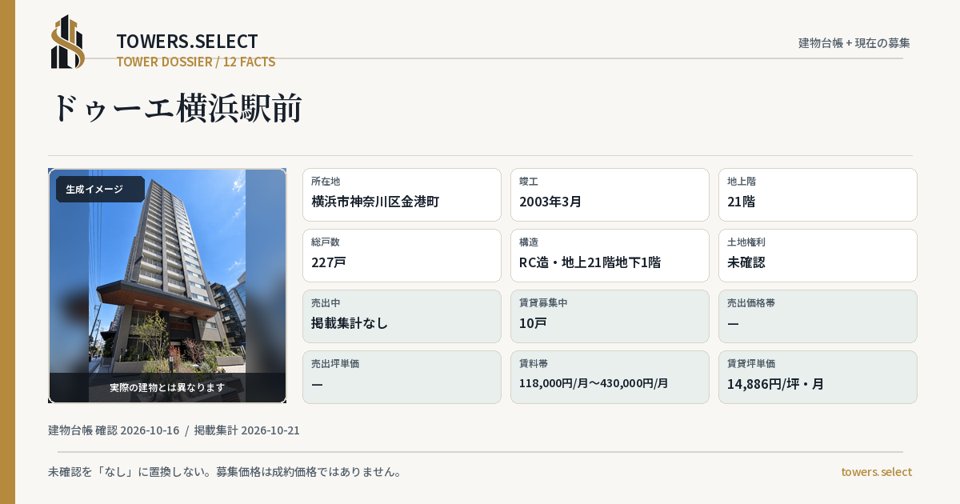The height and width of the screenshot is (504, 960).
Task: Select the 構造 RC造 card
Action: point(610,255)
